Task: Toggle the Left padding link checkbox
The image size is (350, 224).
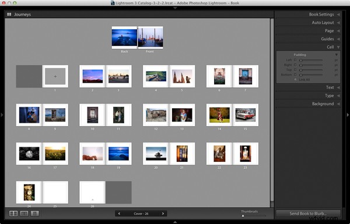Action: tap(295, 60)
